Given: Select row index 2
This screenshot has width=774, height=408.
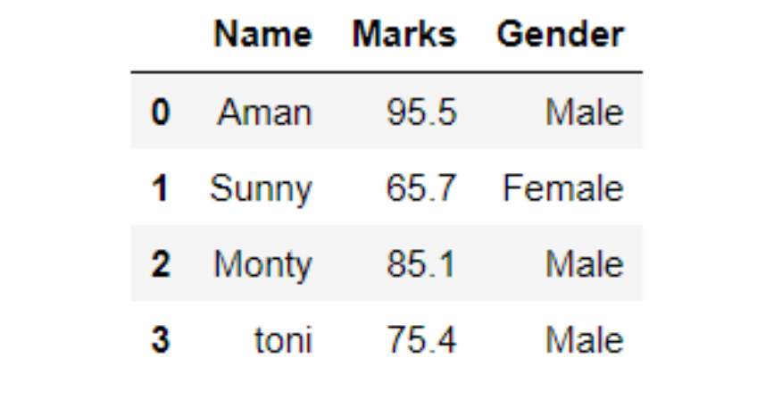Looking at the screenshot, I should pos(160,264).
